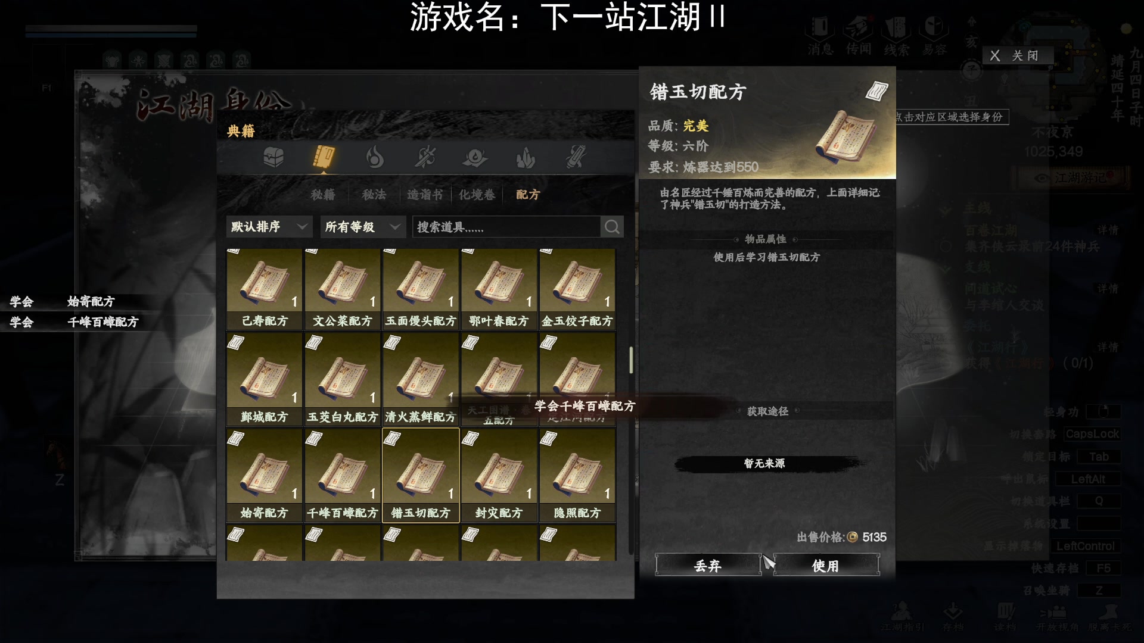Select the 封灾配方 recipe scroll
Image resolution: width=1144 pixels, height=643 pixels.
pyautogui.click(x=499, y=475)
